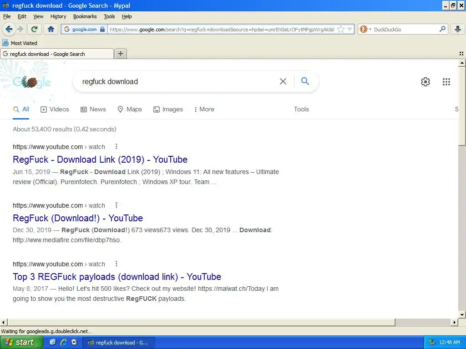
Task: Expand the More search categories menu
Action: (204, 109)
